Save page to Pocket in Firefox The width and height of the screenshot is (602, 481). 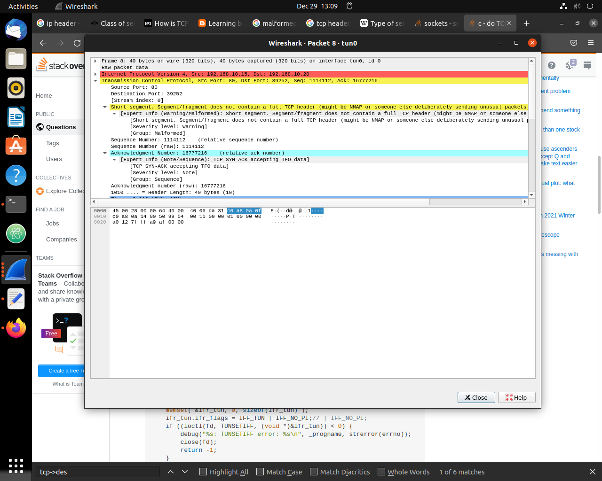[574, 43]
